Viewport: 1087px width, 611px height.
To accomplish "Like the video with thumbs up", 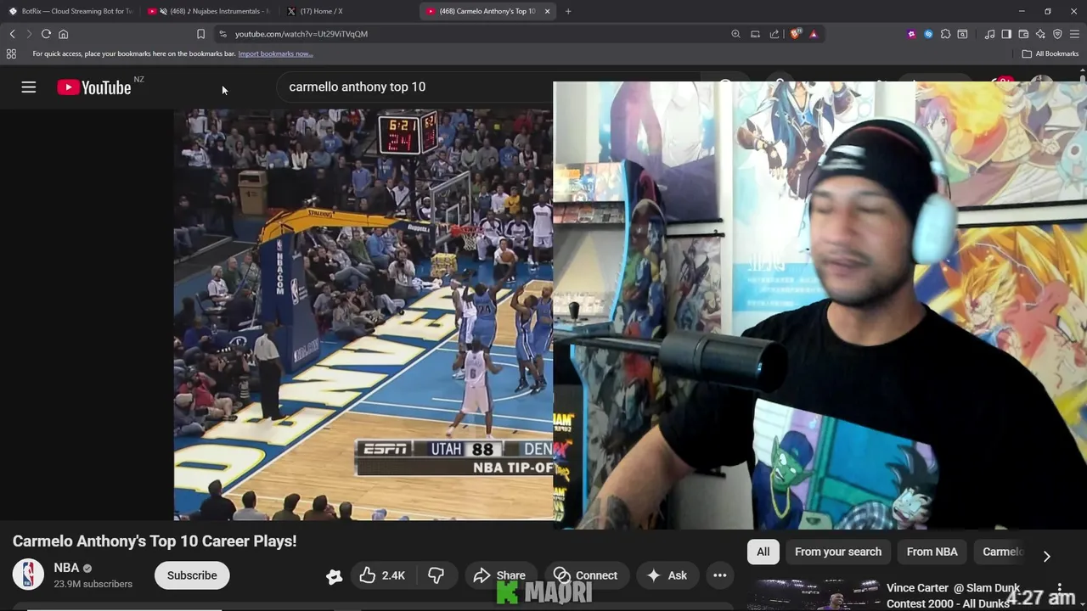I will click(381, 575).
